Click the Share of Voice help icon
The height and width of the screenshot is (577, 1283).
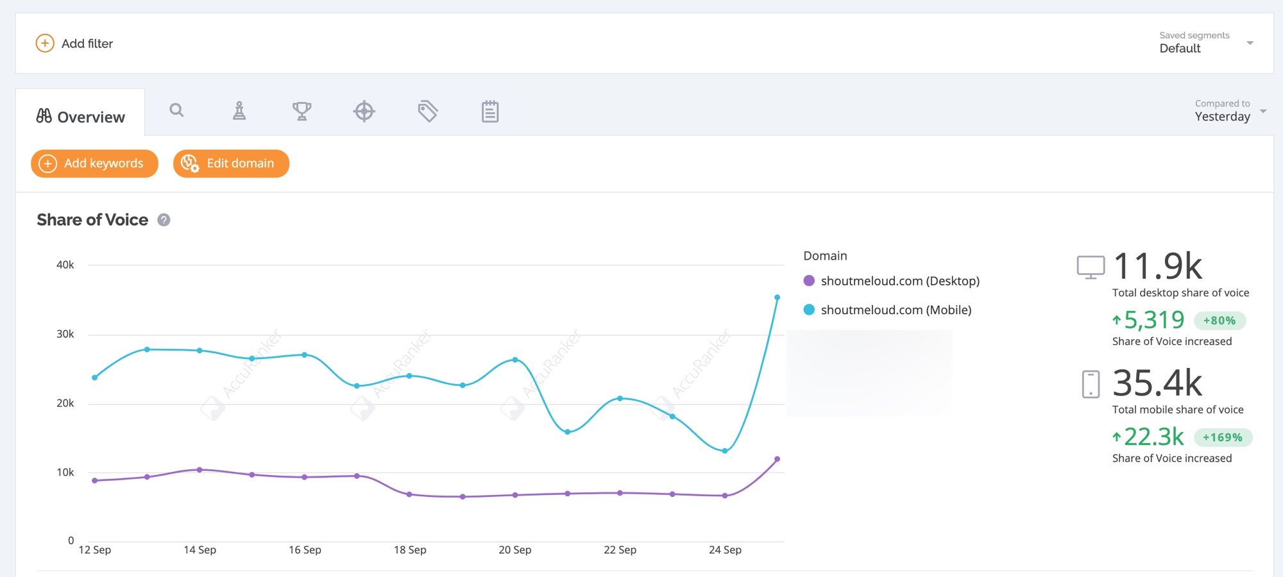[x=164, y=220]
